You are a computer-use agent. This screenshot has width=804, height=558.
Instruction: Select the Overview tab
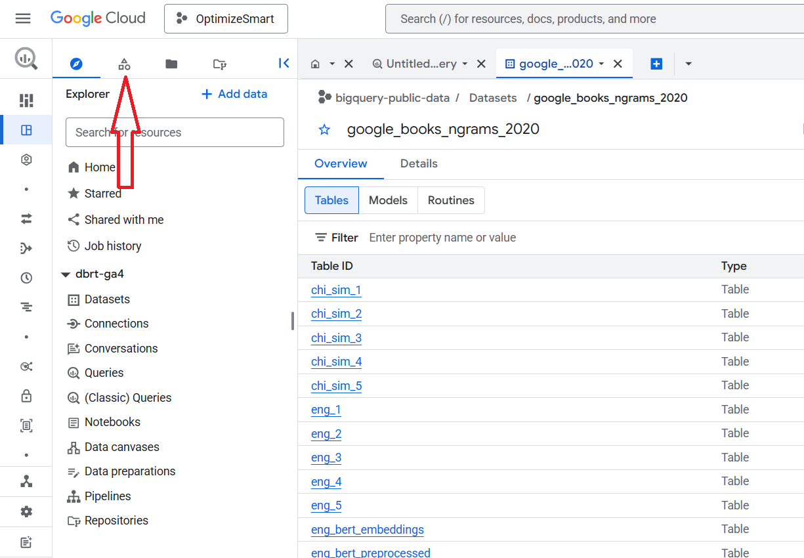coord(341,163)
